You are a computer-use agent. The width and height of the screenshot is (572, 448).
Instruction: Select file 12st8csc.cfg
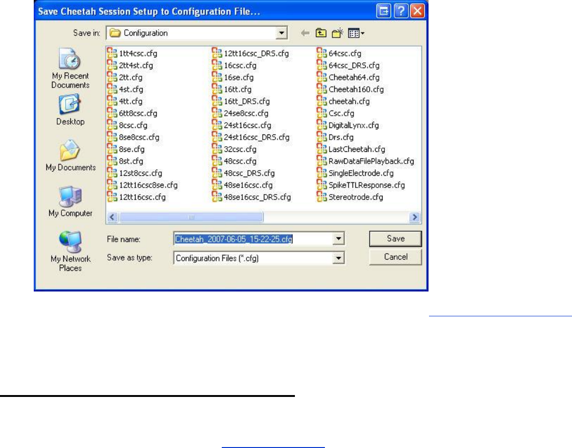pyautogui.click(x=135, y=173)
